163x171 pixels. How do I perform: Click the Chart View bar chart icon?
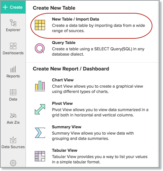[40, 86]
